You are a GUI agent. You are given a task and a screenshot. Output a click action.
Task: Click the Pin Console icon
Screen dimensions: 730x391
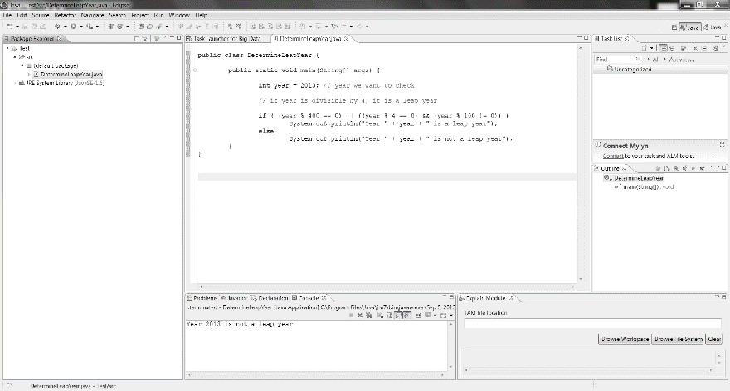point(418,316)
